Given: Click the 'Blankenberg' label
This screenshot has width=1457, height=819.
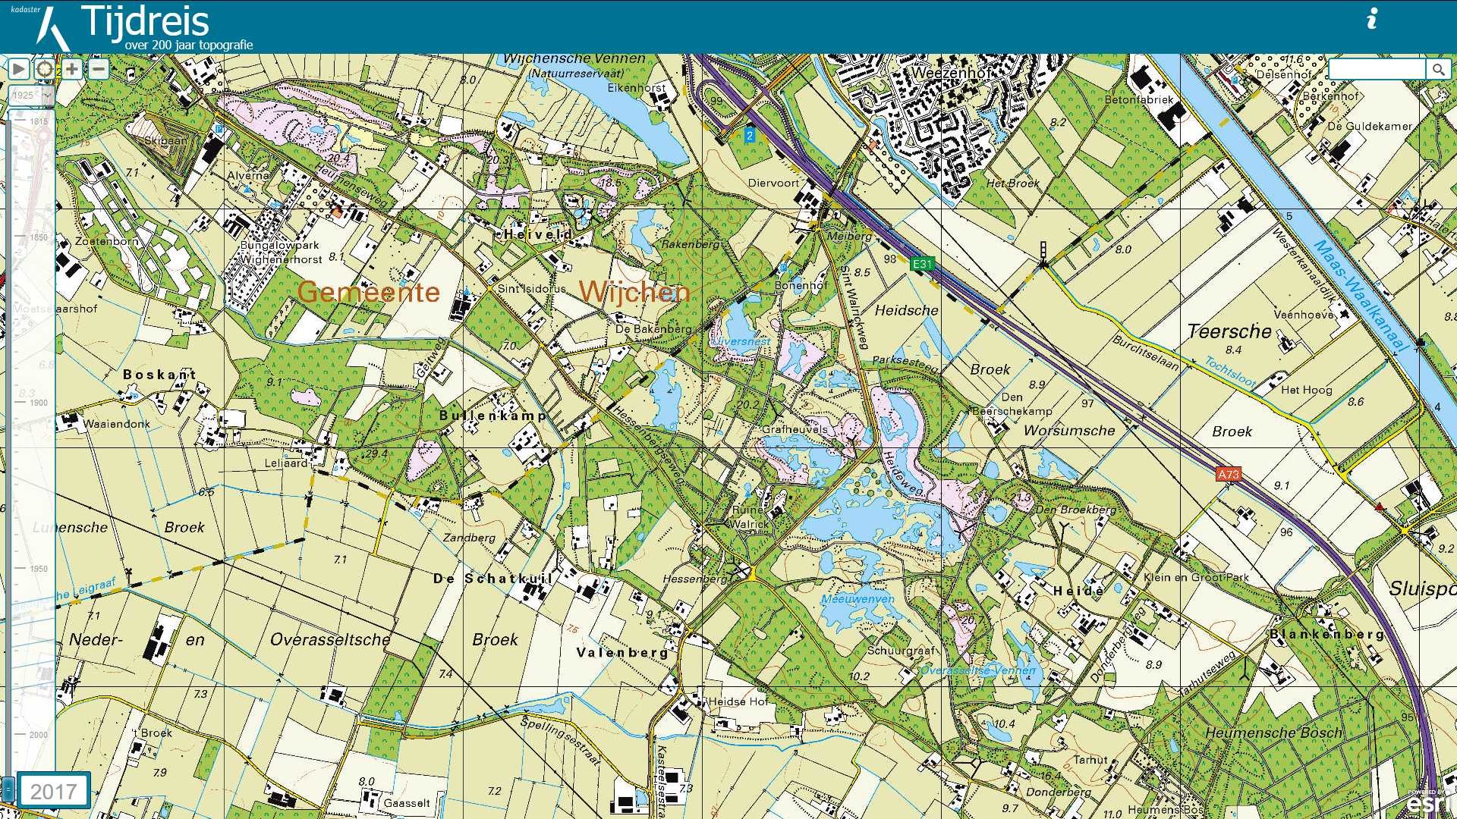Looking at the screenshot, I should [1327, 634].
